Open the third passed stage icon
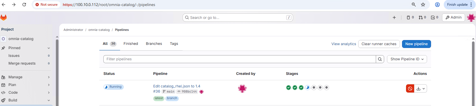This screenshot has height=106, width=476. (x=301, y=87)
